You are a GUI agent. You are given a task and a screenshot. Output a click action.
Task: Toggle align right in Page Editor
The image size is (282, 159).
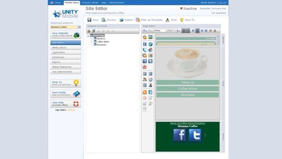[x=202, y=30]
